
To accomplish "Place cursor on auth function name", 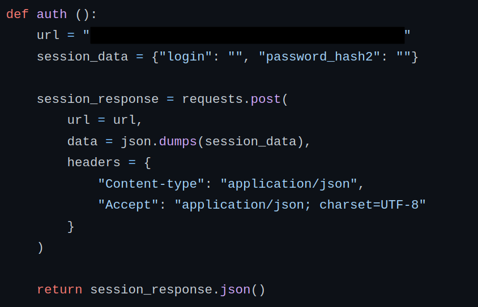I will click(52, 14).
